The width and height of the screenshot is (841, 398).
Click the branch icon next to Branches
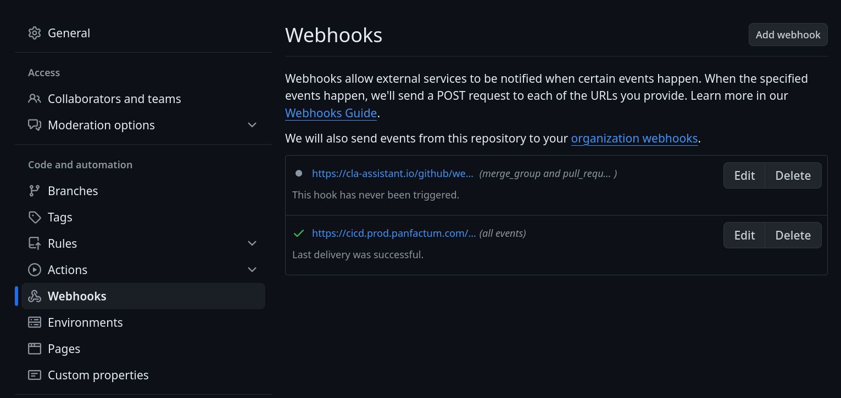[x=35, y=191]
